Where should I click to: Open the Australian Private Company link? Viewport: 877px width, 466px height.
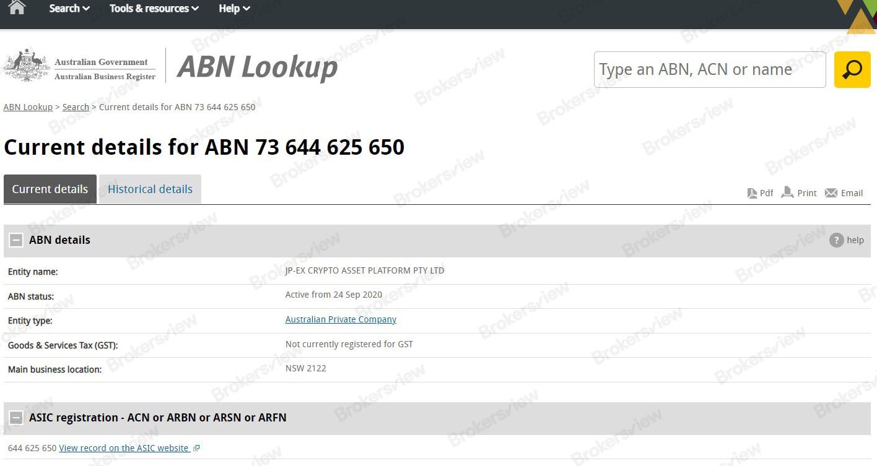click(341, 319)
